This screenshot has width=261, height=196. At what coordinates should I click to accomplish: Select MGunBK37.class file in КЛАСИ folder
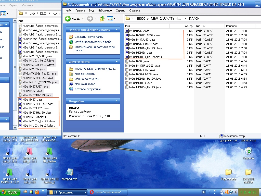[x=139, y=31]
